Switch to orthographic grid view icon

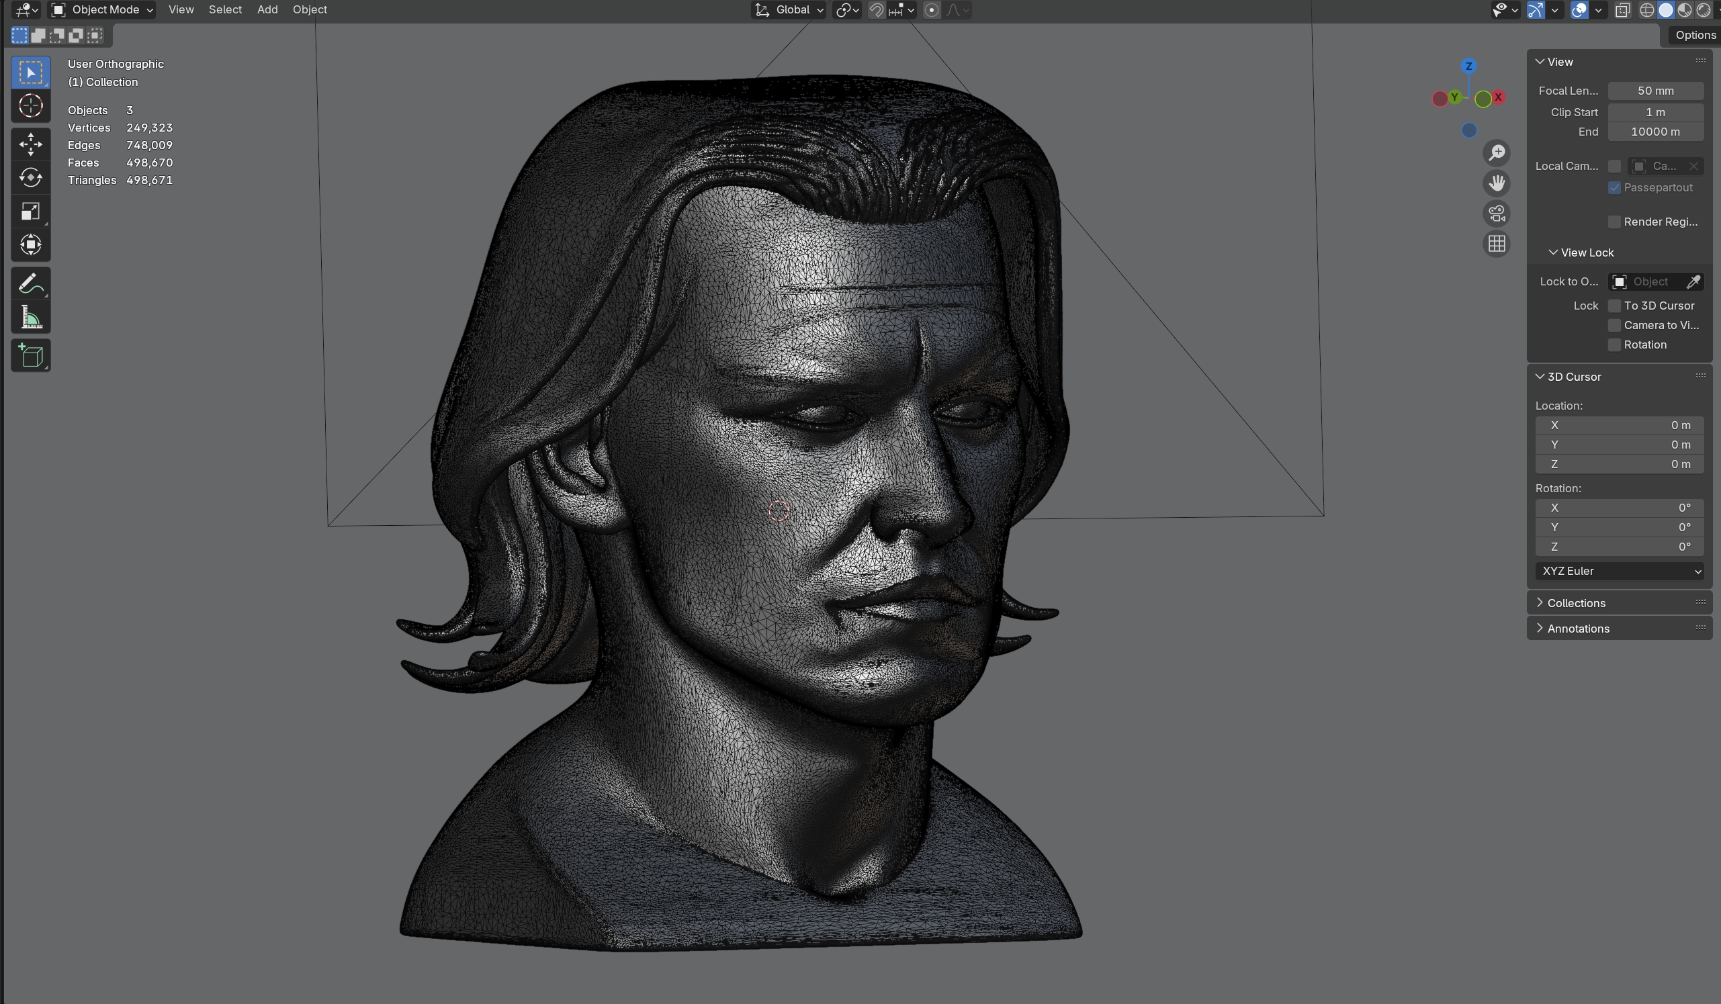tap(1497, 244)
